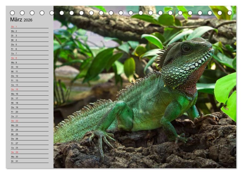Viewport: 242px width, 174px height.
Task: Click the Fr 20 calendar row
Action: click(x=30, y=112)
